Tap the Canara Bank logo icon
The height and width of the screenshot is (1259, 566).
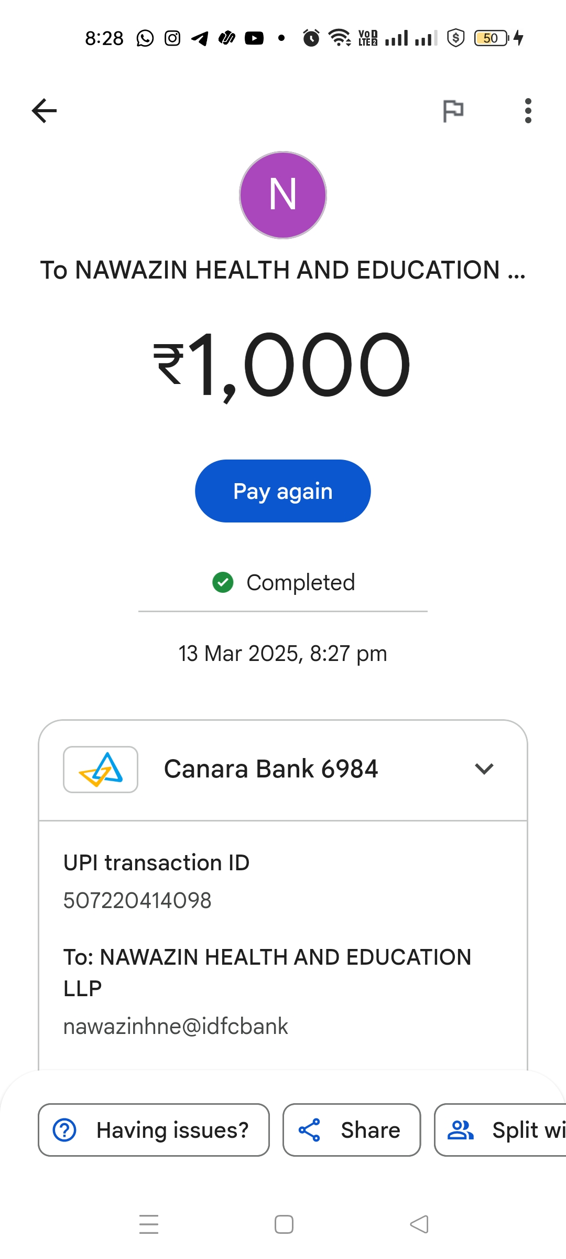101,770
